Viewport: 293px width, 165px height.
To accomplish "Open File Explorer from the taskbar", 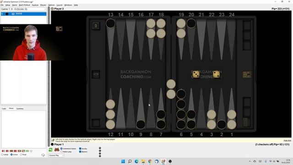I will coord(143,161).
